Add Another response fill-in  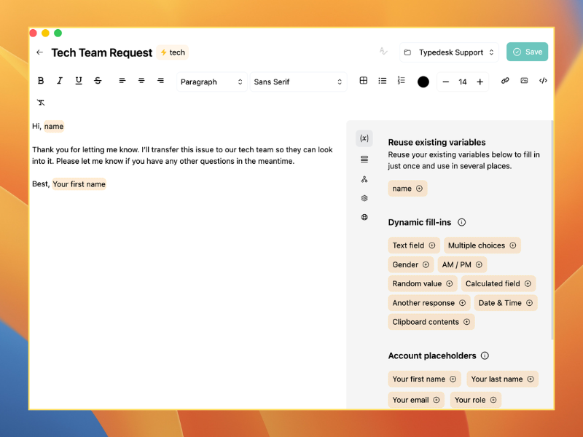tap(429, 303)
